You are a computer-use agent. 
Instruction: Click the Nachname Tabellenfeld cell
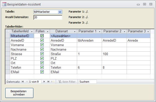[x=22, y=49]
